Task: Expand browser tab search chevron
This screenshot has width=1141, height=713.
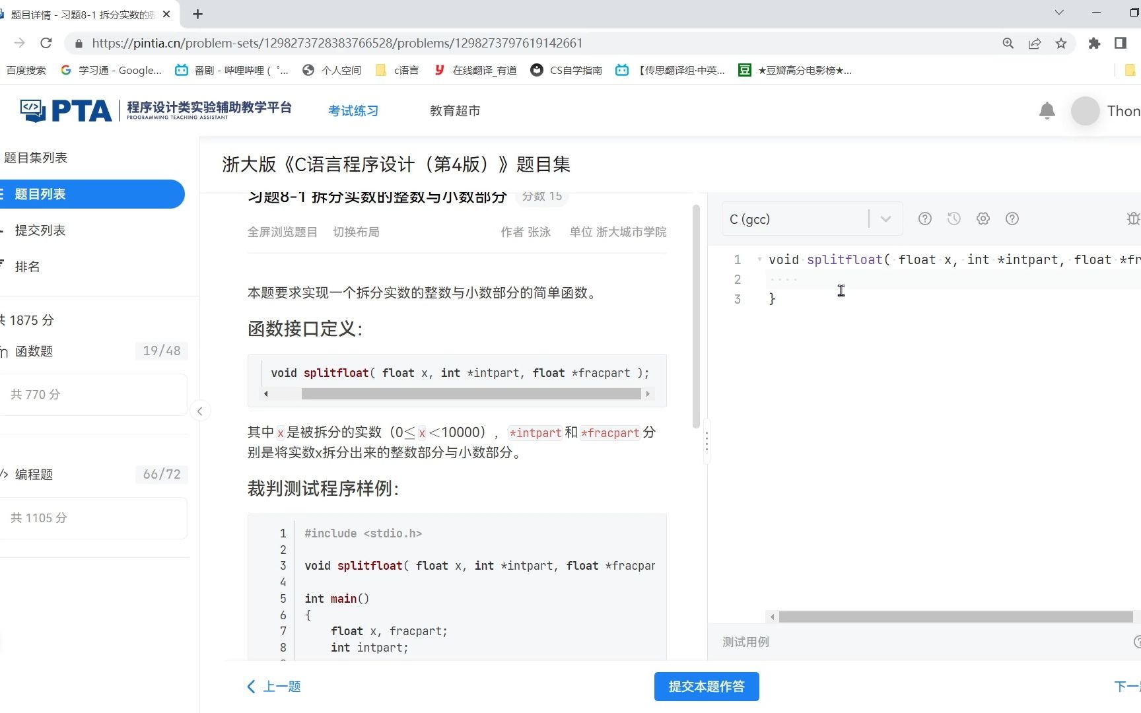Action: (1058, 13)
